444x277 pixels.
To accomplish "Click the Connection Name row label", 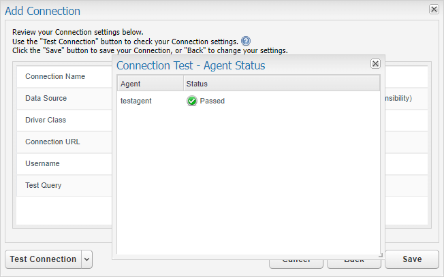I will [55, 76].
